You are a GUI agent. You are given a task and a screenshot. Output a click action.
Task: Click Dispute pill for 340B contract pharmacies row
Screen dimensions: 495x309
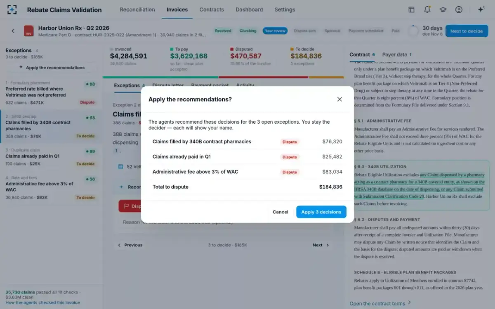click(x=290, y=142)
